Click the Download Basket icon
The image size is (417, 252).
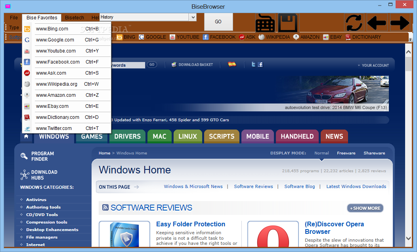(x=174, y=65)
